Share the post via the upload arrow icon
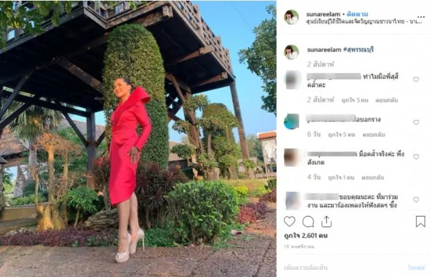The height and width of the screenshot is (277, 431). (326, 222)
